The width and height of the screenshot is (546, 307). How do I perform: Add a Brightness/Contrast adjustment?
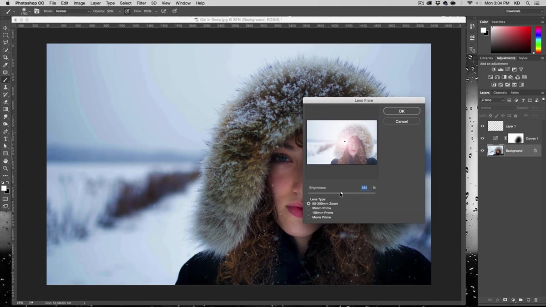pyautogui.click(x=494, y=69)
